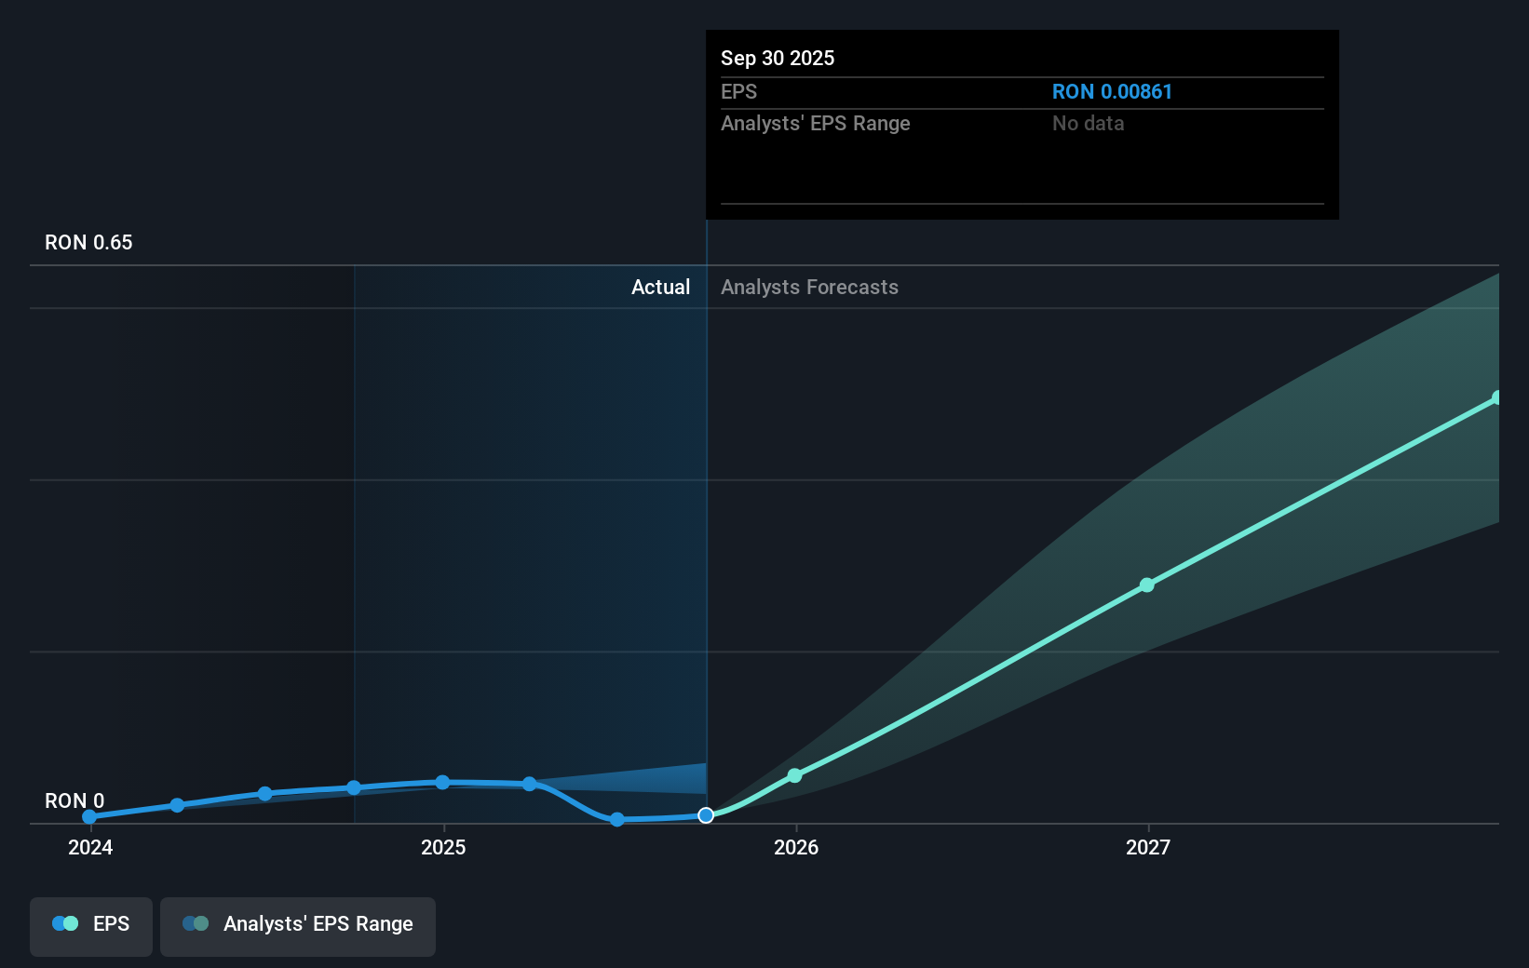The height and width of the screenshot is (968, 1529).
Task: Click the first 2024 EPS data point
Action: (x=89, y=815)
